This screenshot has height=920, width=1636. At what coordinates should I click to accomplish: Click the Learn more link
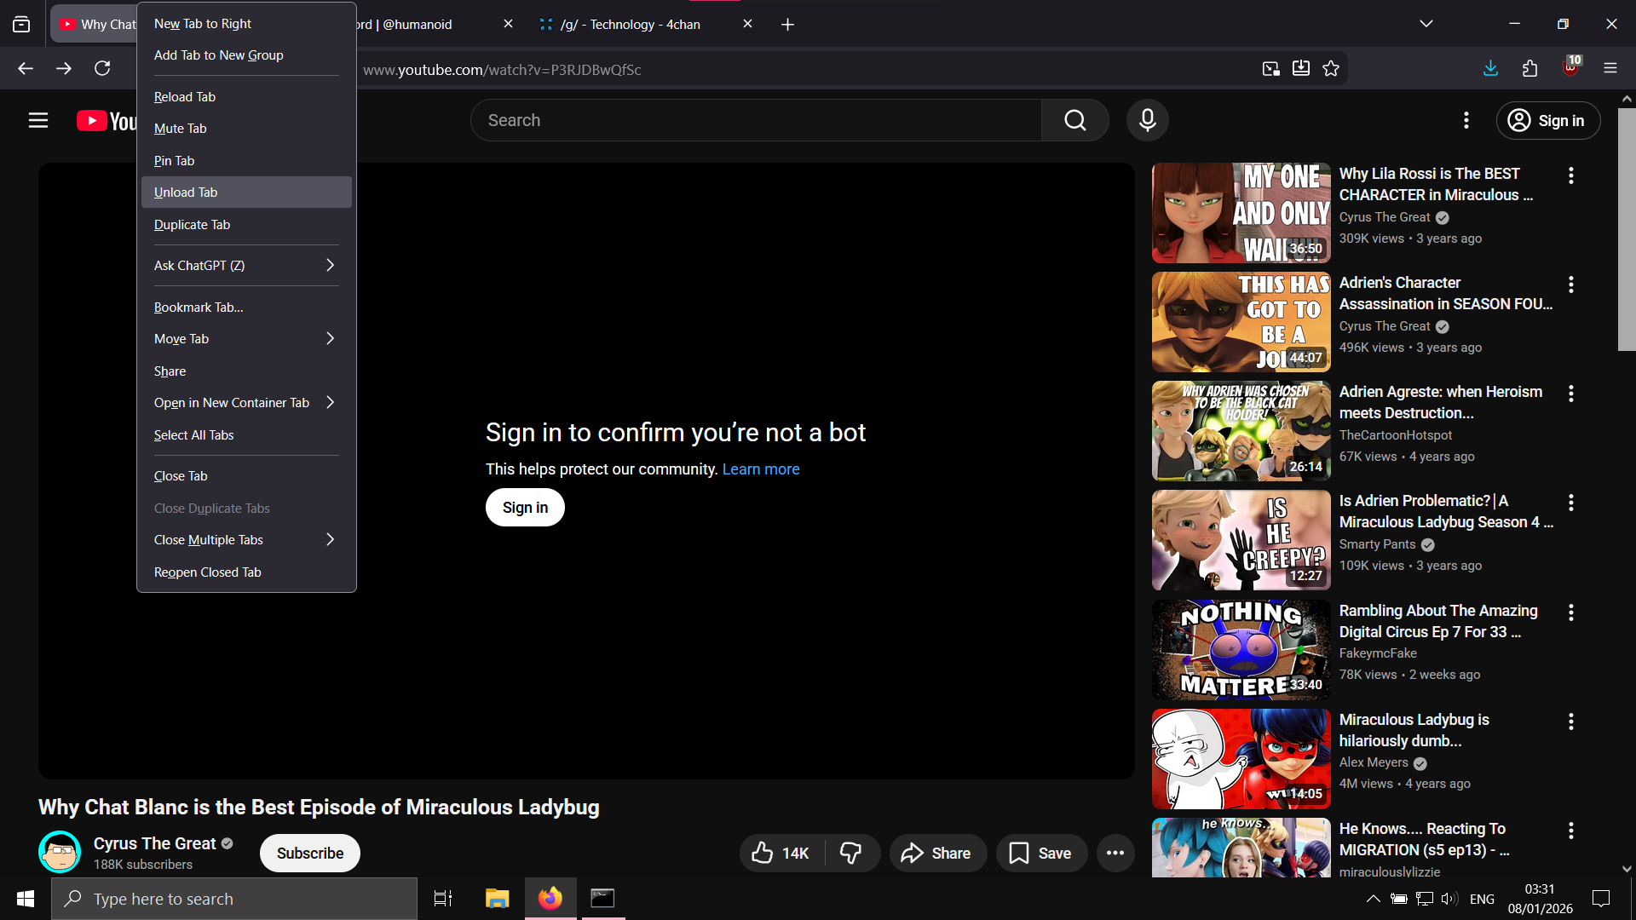[x=760, y=469]
